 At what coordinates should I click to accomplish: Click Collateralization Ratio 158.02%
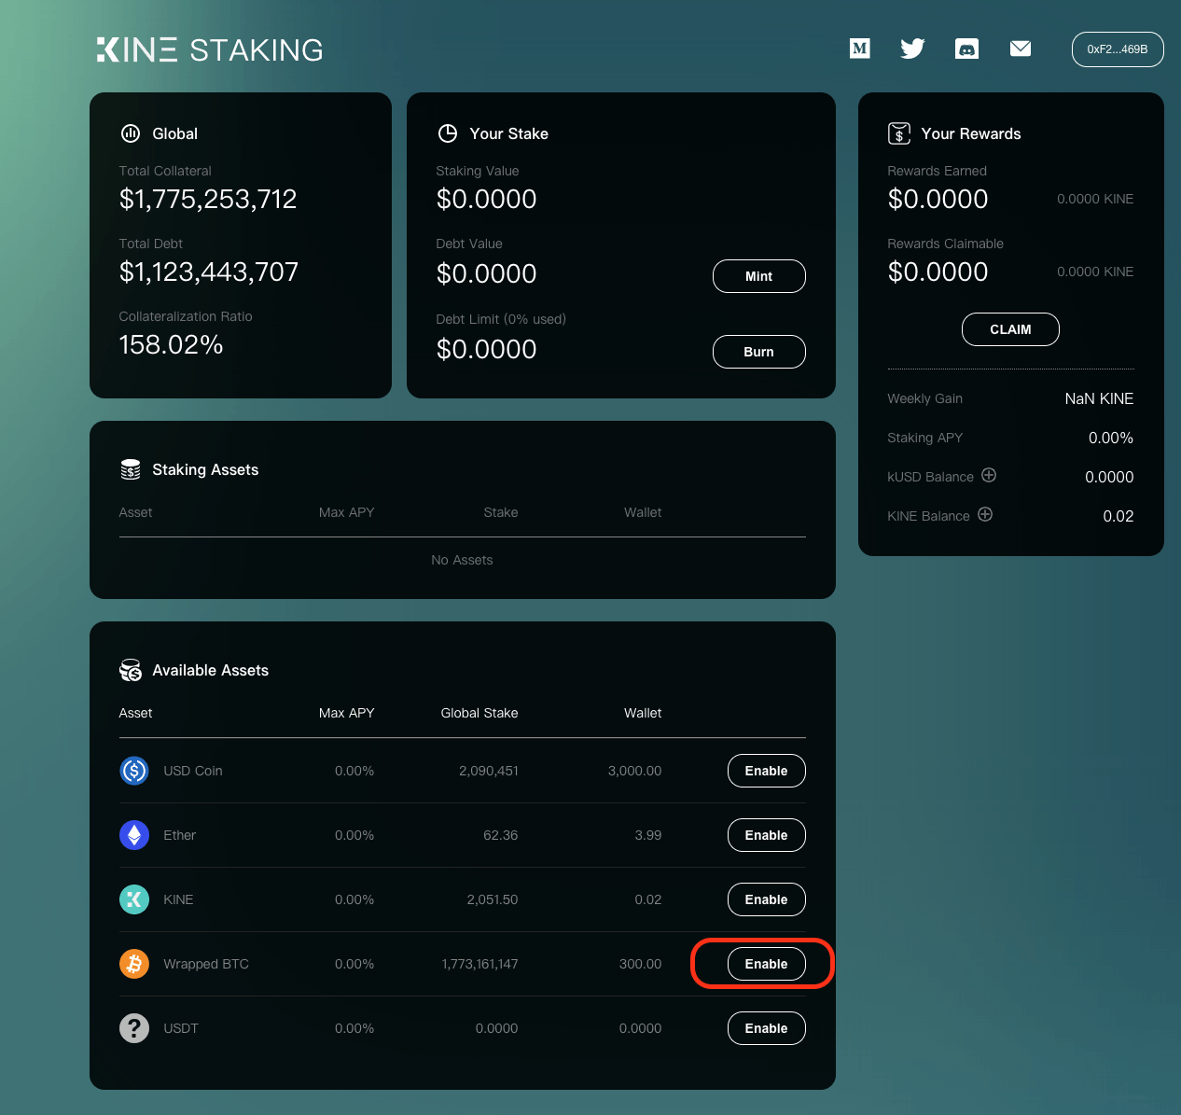pos(172,344)
